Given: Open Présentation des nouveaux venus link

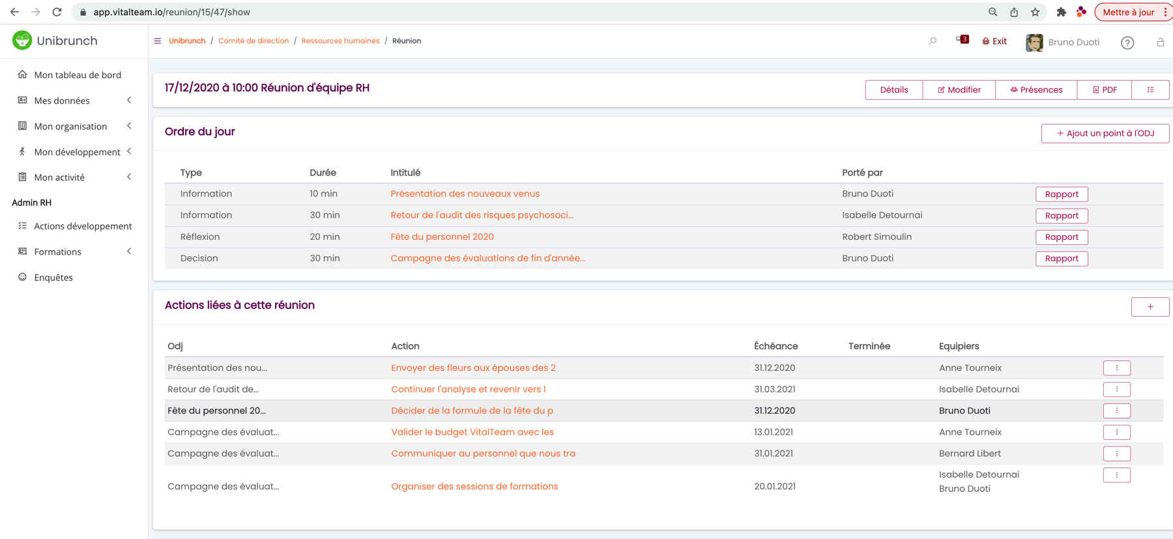Looking at the screenshot, I should [x=465, y=194].
